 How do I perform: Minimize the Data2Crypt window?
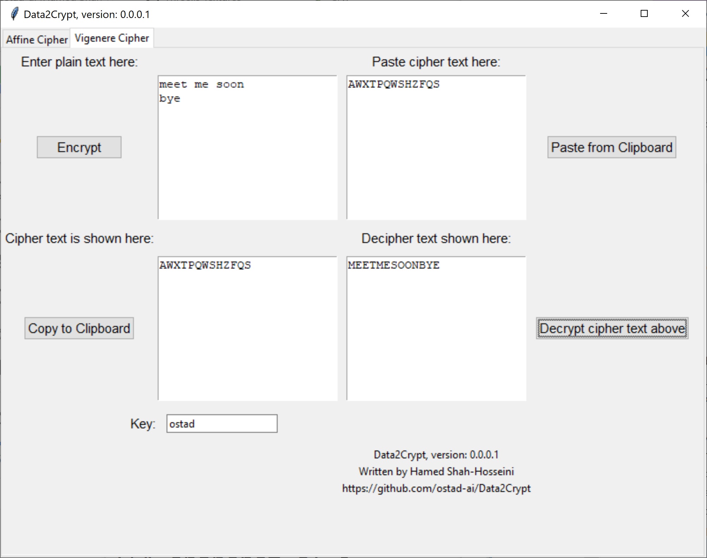[603, 14]
